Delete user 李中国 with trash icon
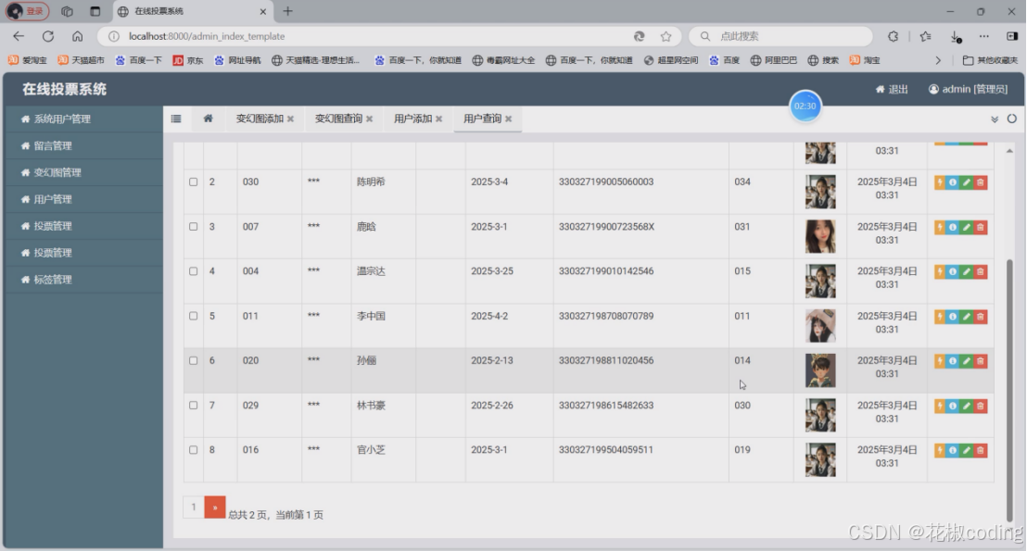This screenshot has height=551, width=1027. tap(981, 317)
